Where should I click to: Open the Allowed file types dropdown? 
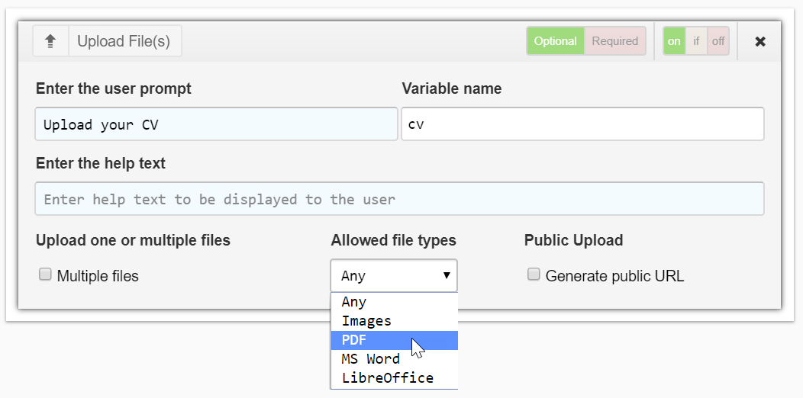pyautogui.click(x=394, y=275)
